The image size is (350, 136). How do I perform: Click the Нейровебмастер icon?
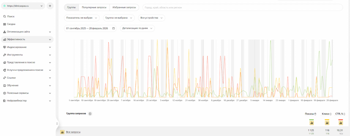4,101
